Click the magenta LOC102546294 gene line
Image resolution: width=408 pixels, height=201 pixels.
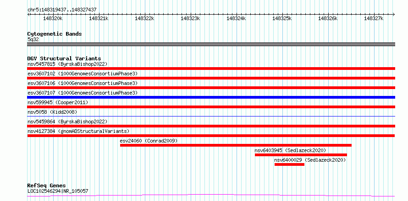[x=211, y=195]
